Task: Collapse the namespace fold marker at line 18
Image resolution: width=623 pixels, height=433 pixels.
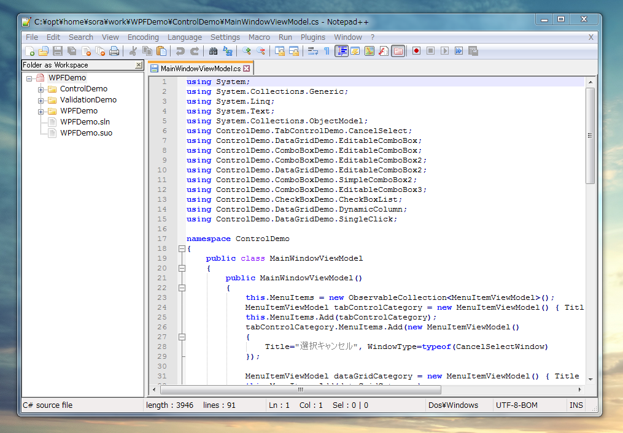Action: pyautogui.click(x=181, y=248)
